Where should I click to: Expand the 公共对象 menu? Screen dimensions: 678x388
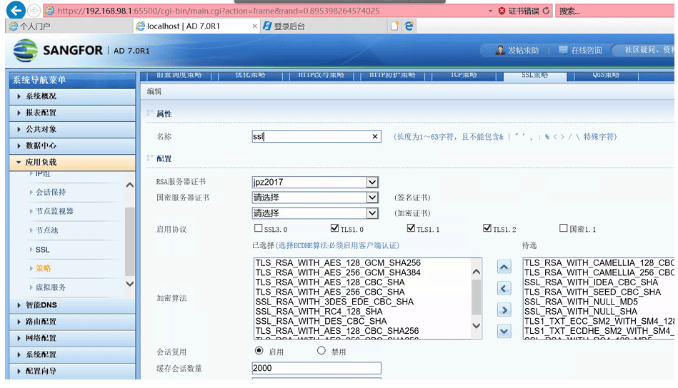72,129
